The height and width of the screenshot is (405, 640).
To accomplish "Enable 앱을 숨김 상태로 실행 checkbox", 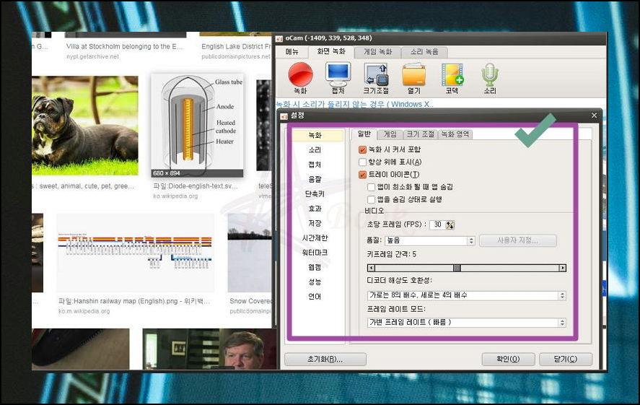I will [x=371, y=200].
